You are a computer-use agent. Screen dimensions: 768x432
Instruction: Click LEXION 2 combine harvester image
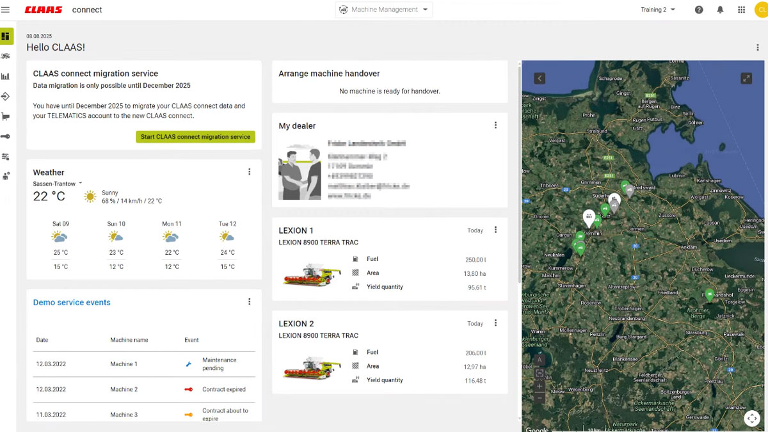312,367
